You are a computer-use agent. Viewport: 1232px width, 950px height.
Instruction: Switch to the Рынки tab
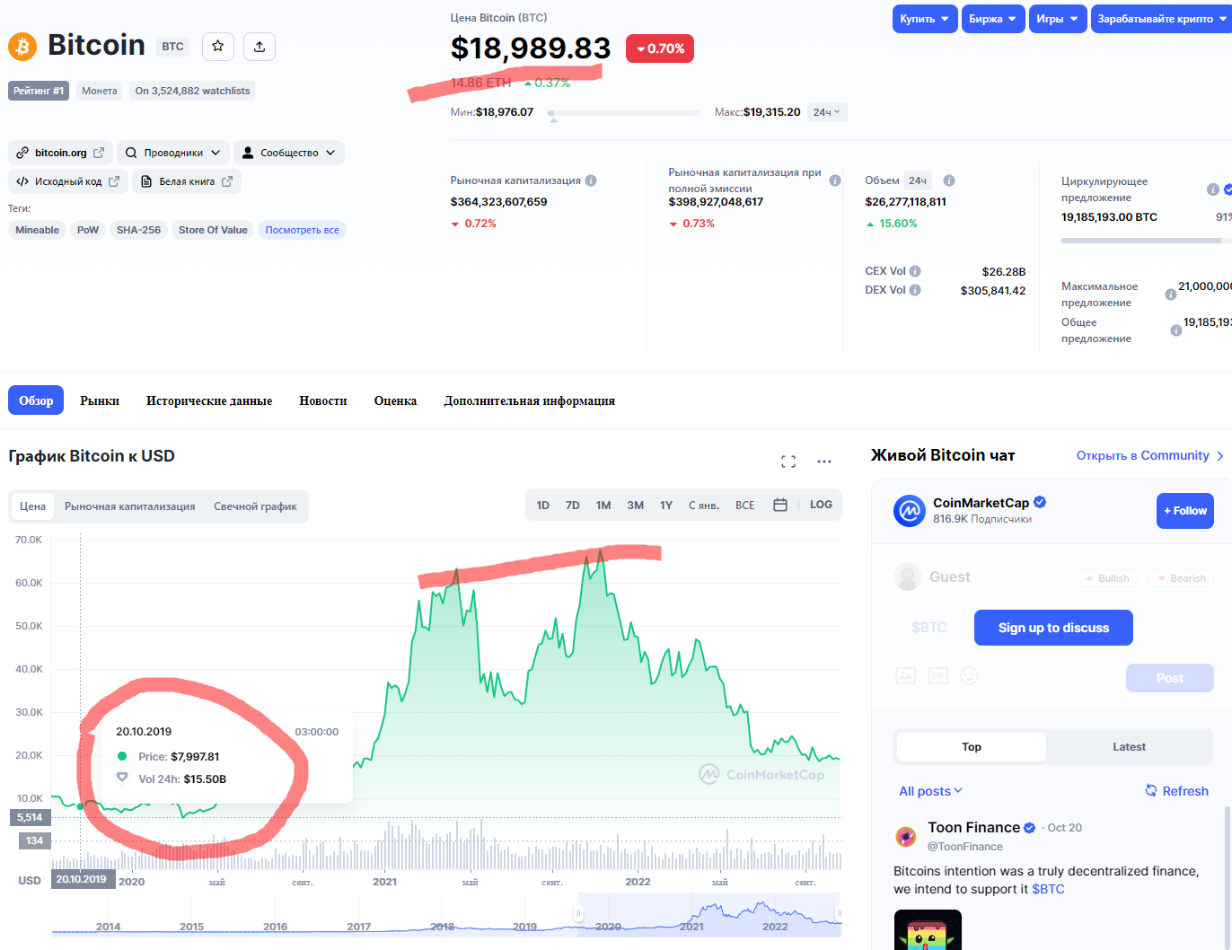(100, 400)
